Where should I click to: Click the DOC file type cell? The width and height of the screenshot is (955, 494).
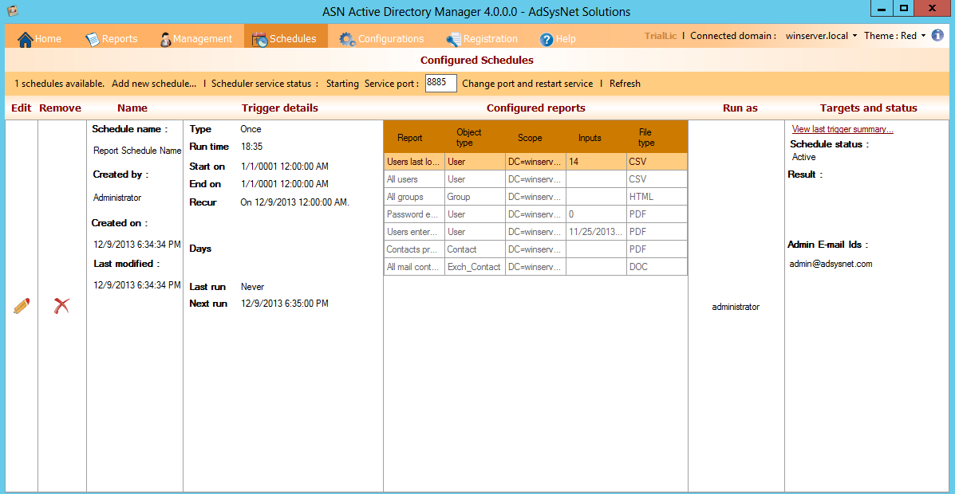tap(657, 266)
